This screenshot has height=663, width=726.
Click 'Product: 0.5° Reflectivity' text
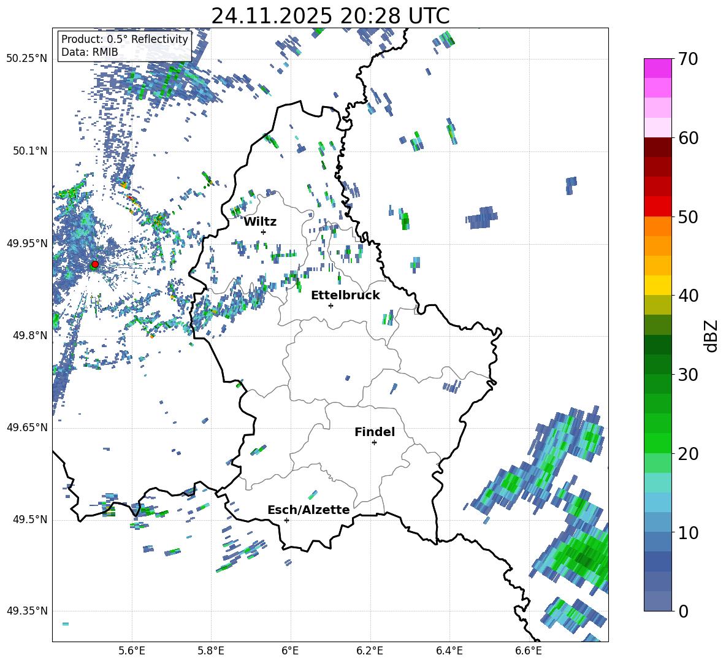click(x=124, y=39)
